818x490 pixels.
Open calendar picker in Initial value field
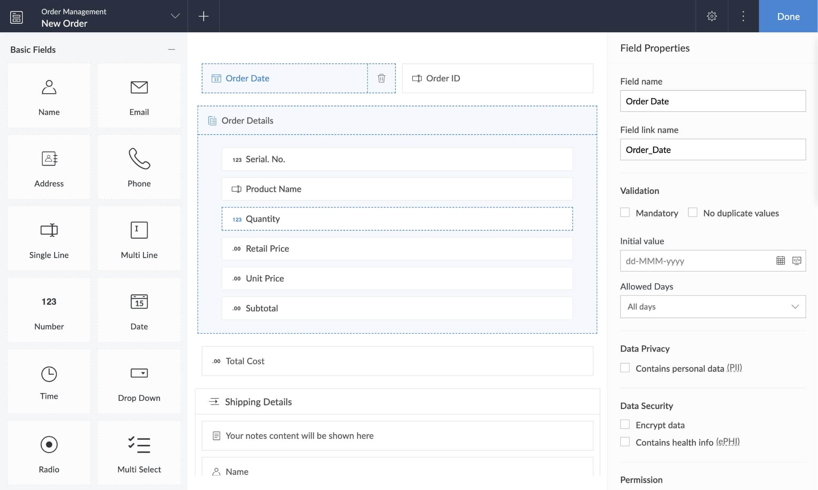(780, 261)
